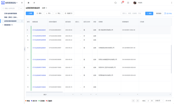
Task: Click the horizontal table scrollbar
Action: (44, 92)
